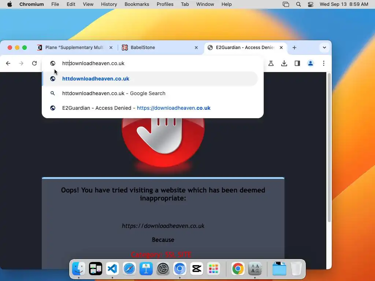375x281 pixels.
Task: Click the blocked URL https://downloadheaven.co.uk text
Action: [x=163, y=226]
